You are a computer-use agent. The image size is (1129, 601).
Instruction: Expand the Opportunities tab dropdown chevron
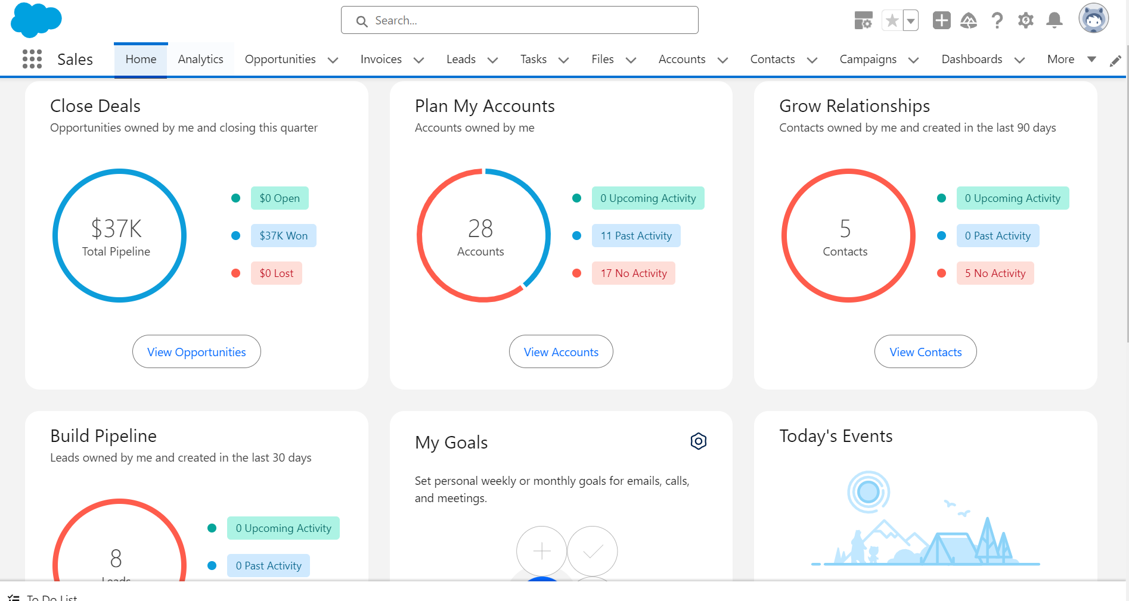tap(333, 60)
